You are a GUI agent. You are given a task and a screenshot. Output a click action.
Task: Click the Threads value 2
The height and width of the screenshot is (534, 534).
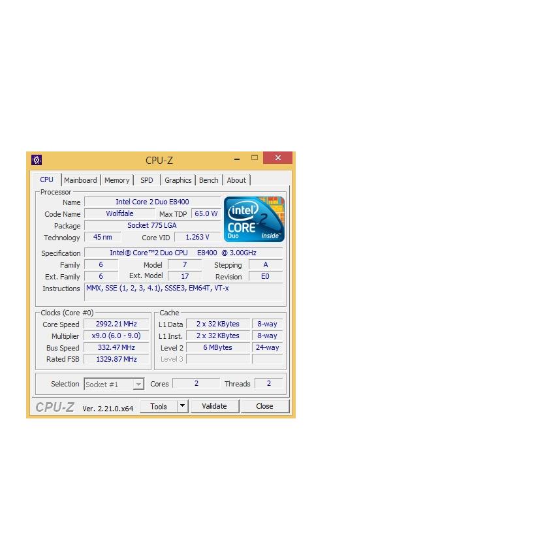(x=269, y=383)
